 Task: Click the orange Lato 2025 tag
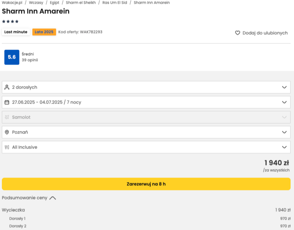tap(44, 32)
